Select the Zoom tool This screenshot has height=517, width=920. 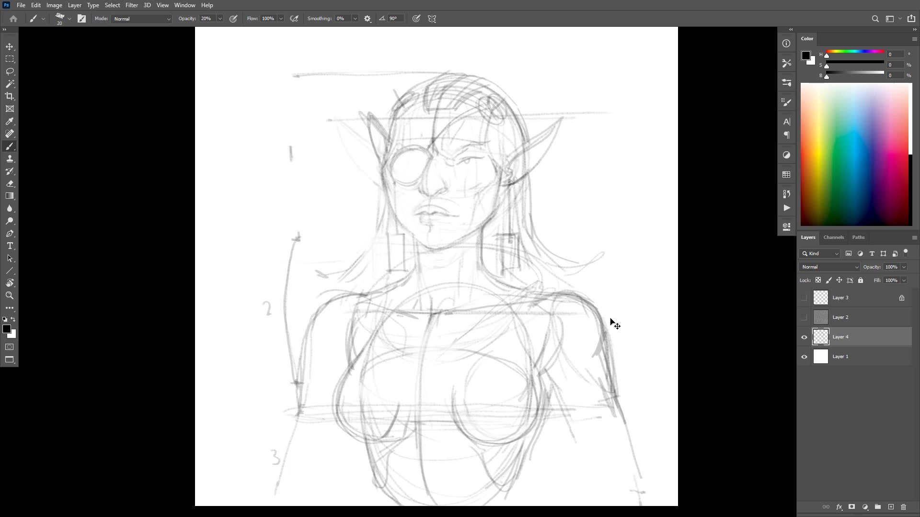tap(10, 295)
